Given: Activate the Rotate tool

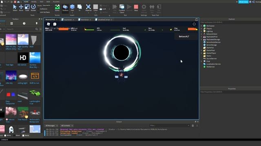Looking at the screenshot, I should 33,8.
